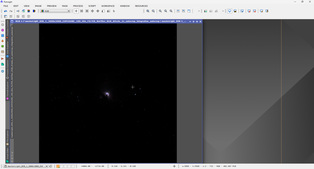Toggle the orange status bar square
The width and height of the screenshot is (314, 169).
[x=58, y=166]
